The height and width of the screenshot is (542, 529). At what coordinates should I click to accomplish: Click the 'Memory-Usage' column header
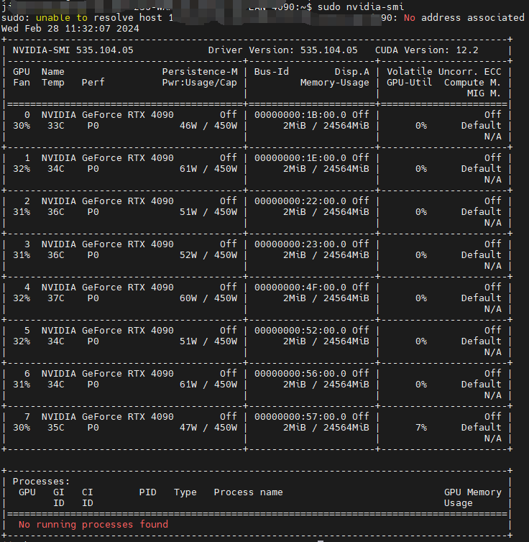[334, 83]
